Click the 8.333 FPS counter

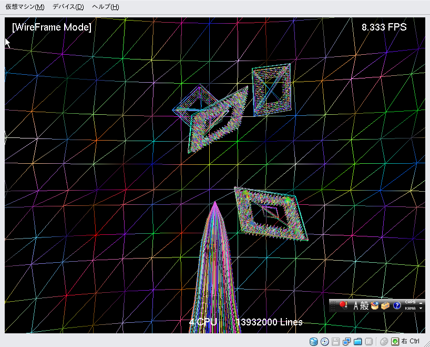(384, 27)
